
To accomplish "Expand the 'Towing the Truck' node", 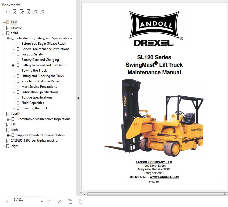I will 13,71.
